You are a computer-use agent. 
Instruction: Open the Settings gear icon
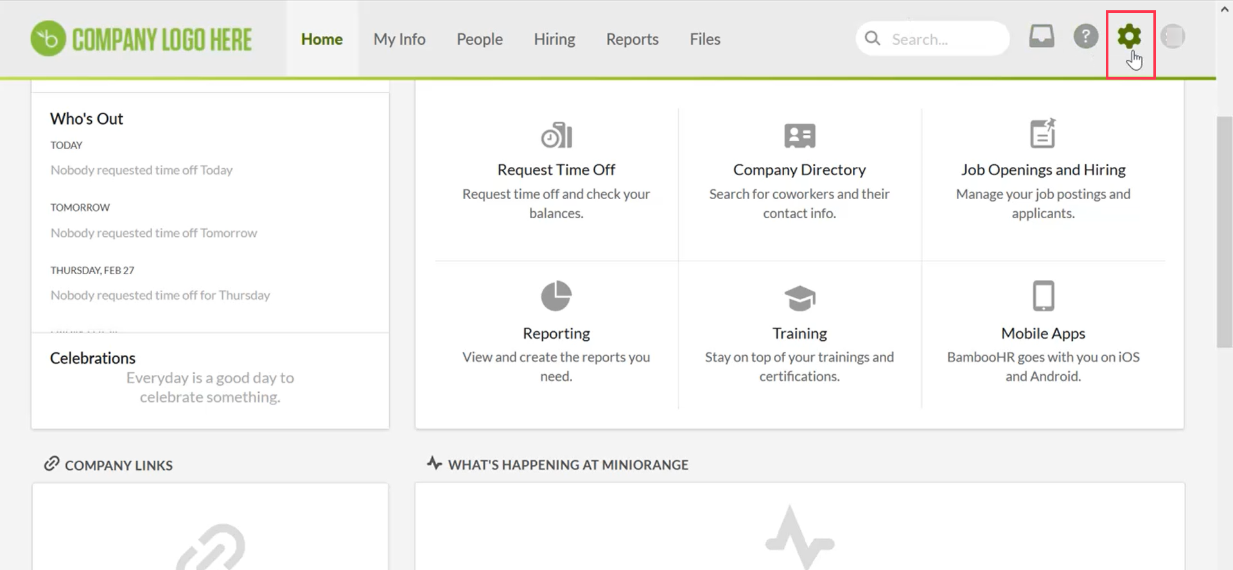click(1129, 37)
